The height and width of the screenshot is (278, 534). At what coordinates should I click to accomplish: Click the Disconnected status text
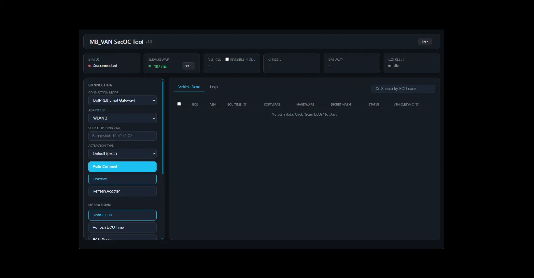(x=105, y=66)
